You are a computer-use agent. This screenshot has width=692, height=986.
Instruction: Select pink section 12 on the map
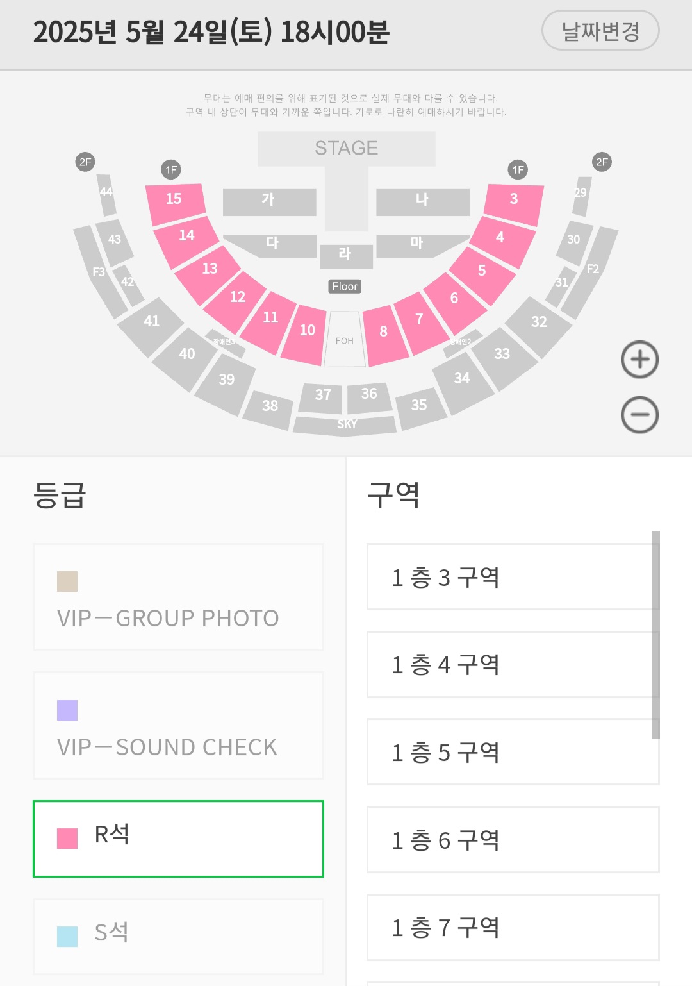click(x=236, y=299)
